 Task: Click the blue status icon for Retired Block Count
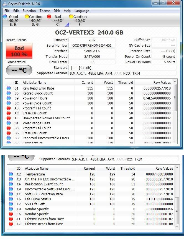pos(9,93)
